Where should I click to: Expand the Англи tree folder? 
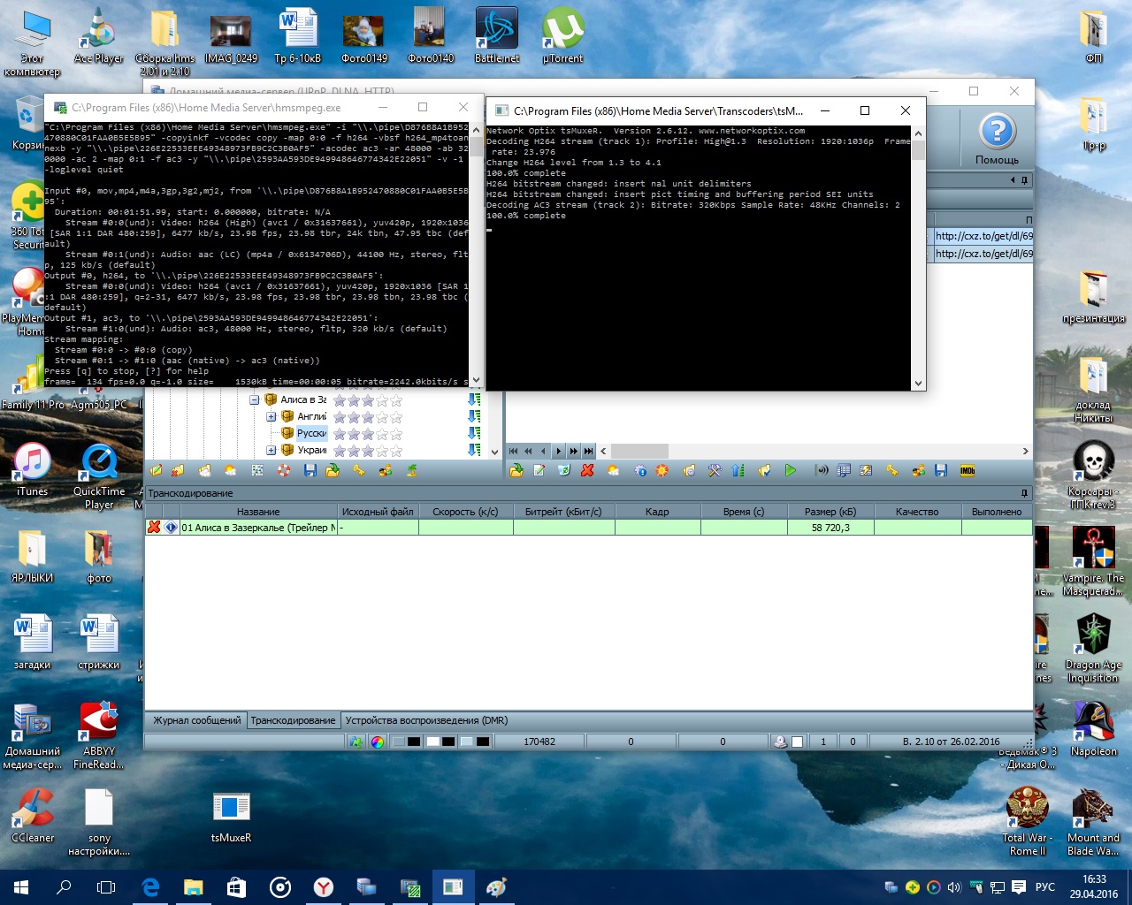[x=272, y=417]
